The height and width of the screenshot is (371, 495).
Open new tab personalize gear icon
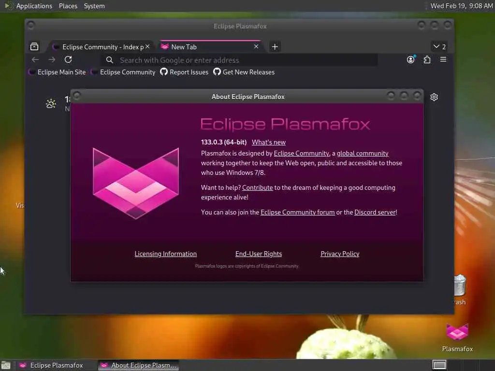(x=434, y=97)
